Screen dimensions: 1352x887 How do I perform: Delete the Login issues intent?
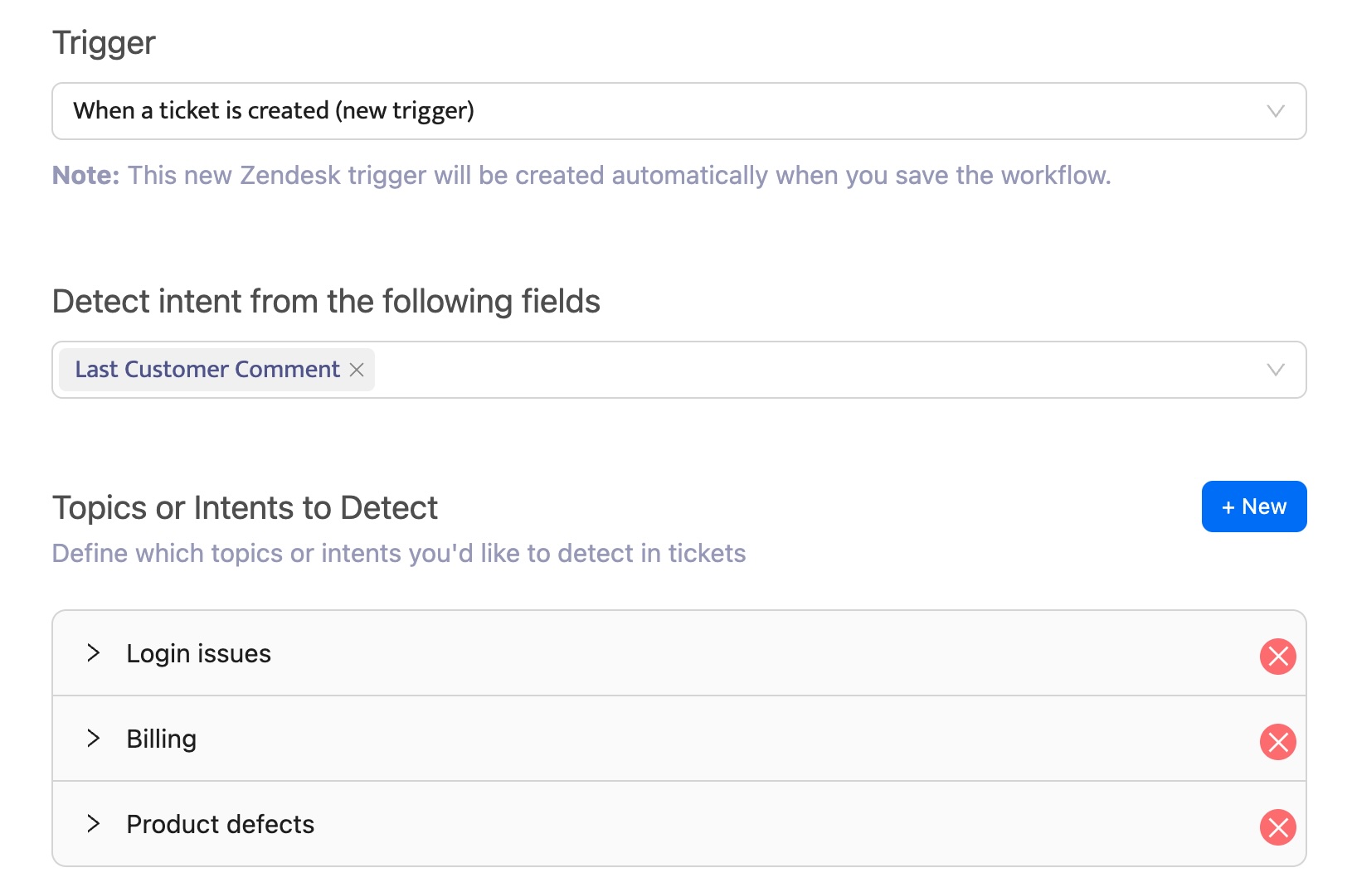[x=1277, y=657]
